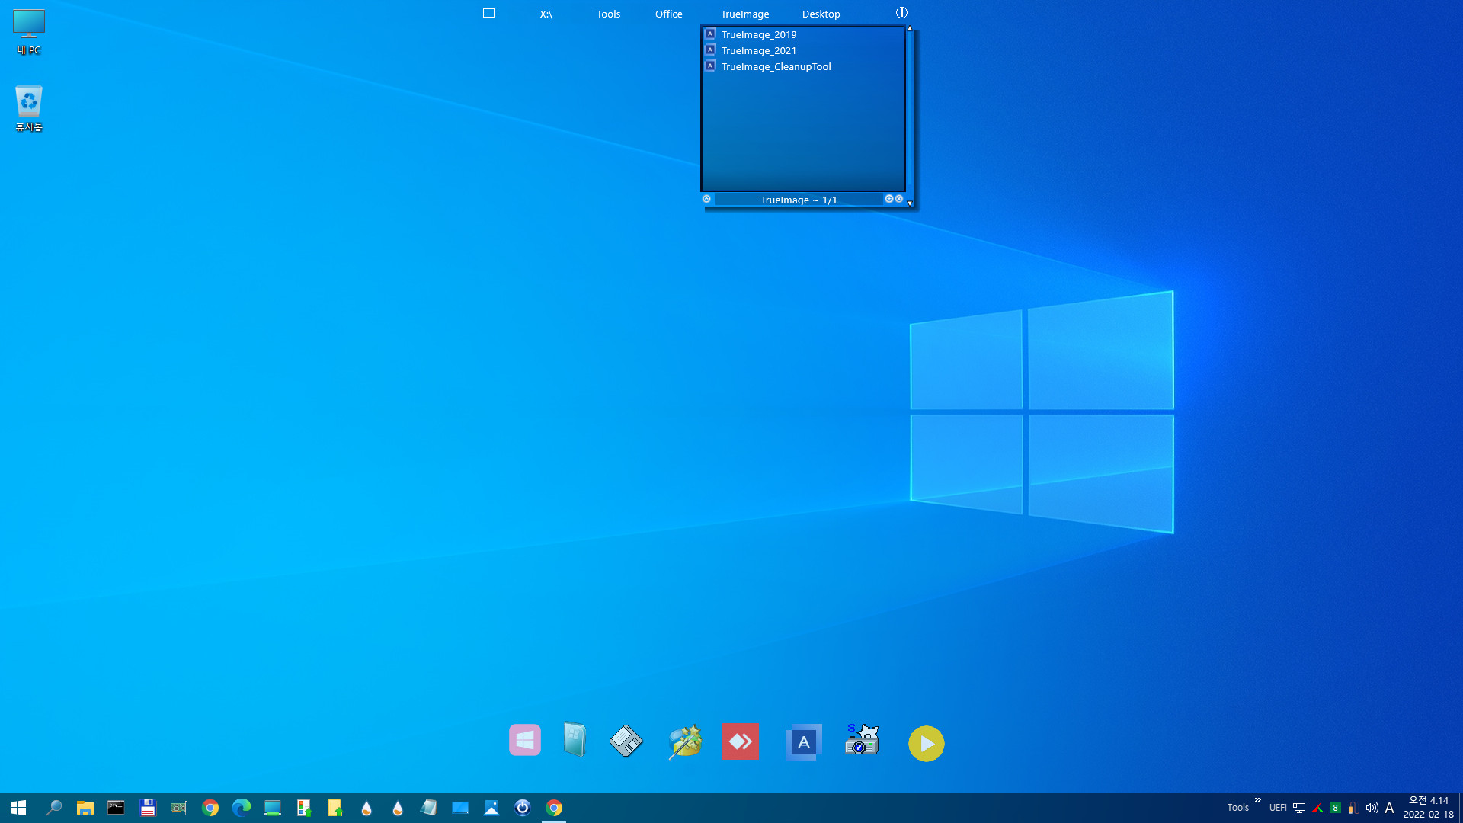Open the Windows Start button
1463x823 pixels.
18,808
